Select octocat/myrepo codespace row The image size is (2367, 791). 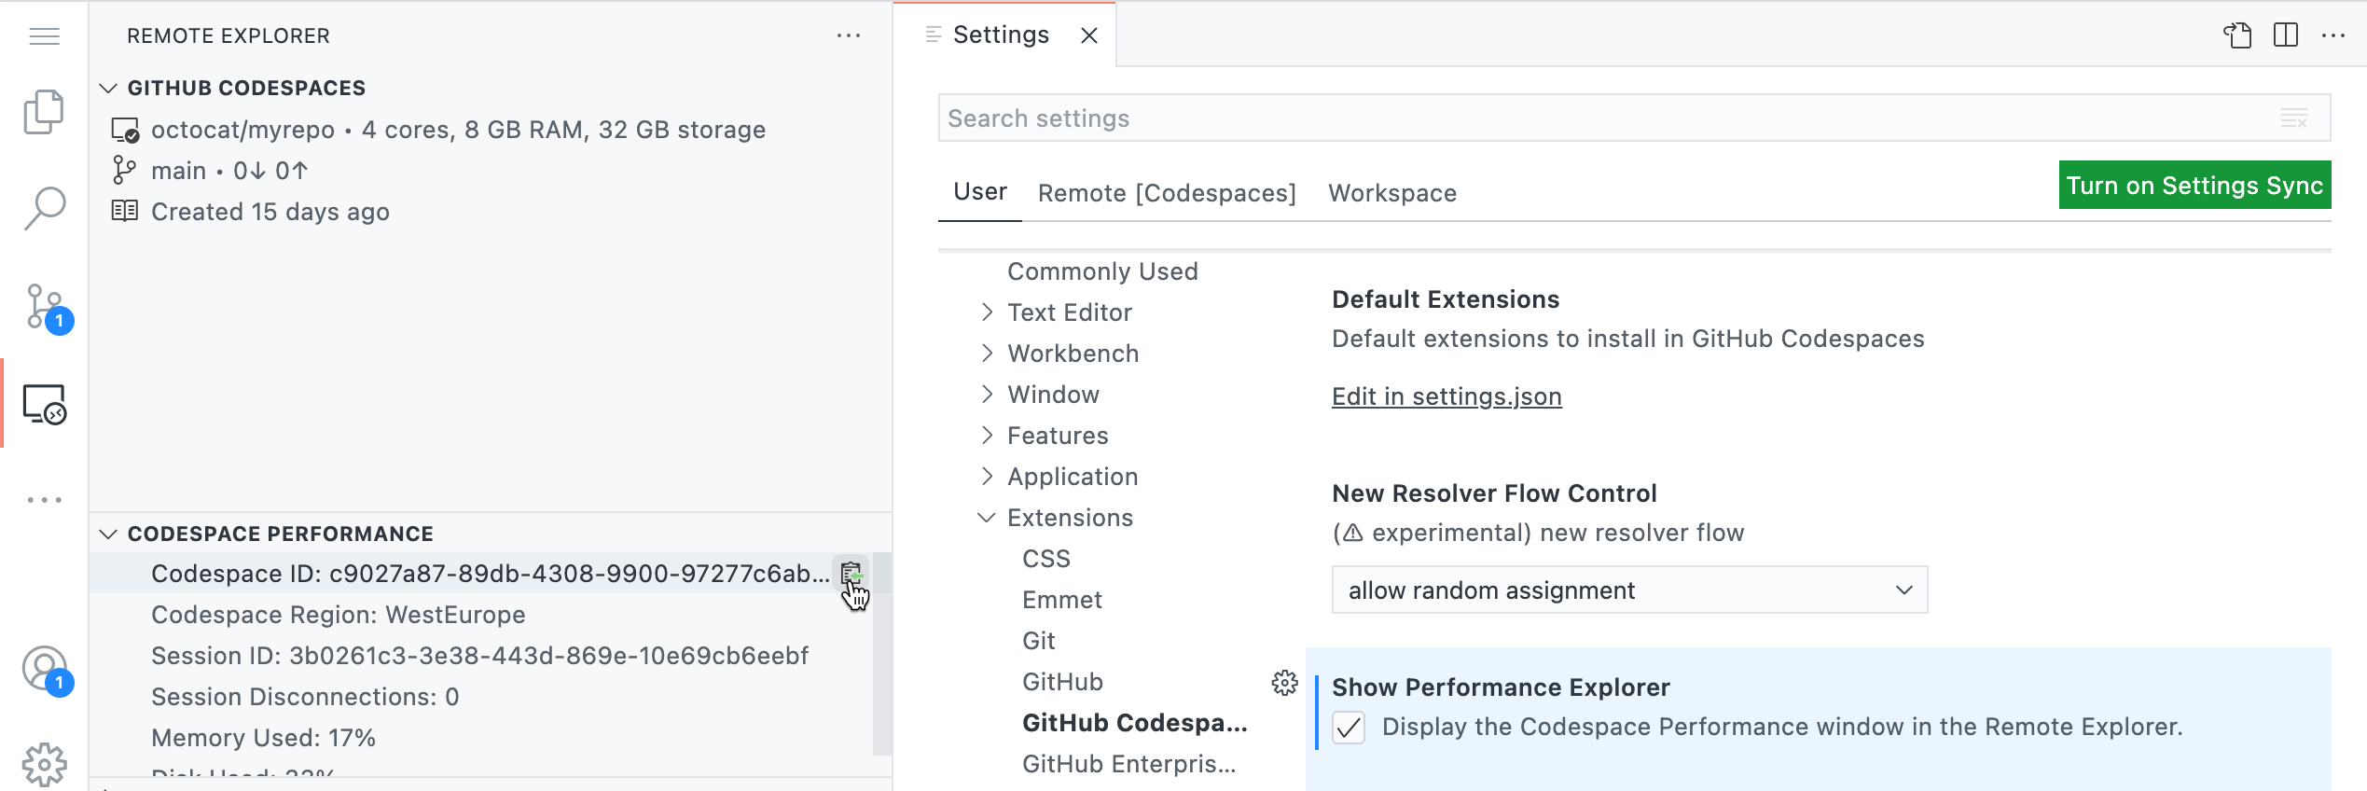click(x=491, y=130)
